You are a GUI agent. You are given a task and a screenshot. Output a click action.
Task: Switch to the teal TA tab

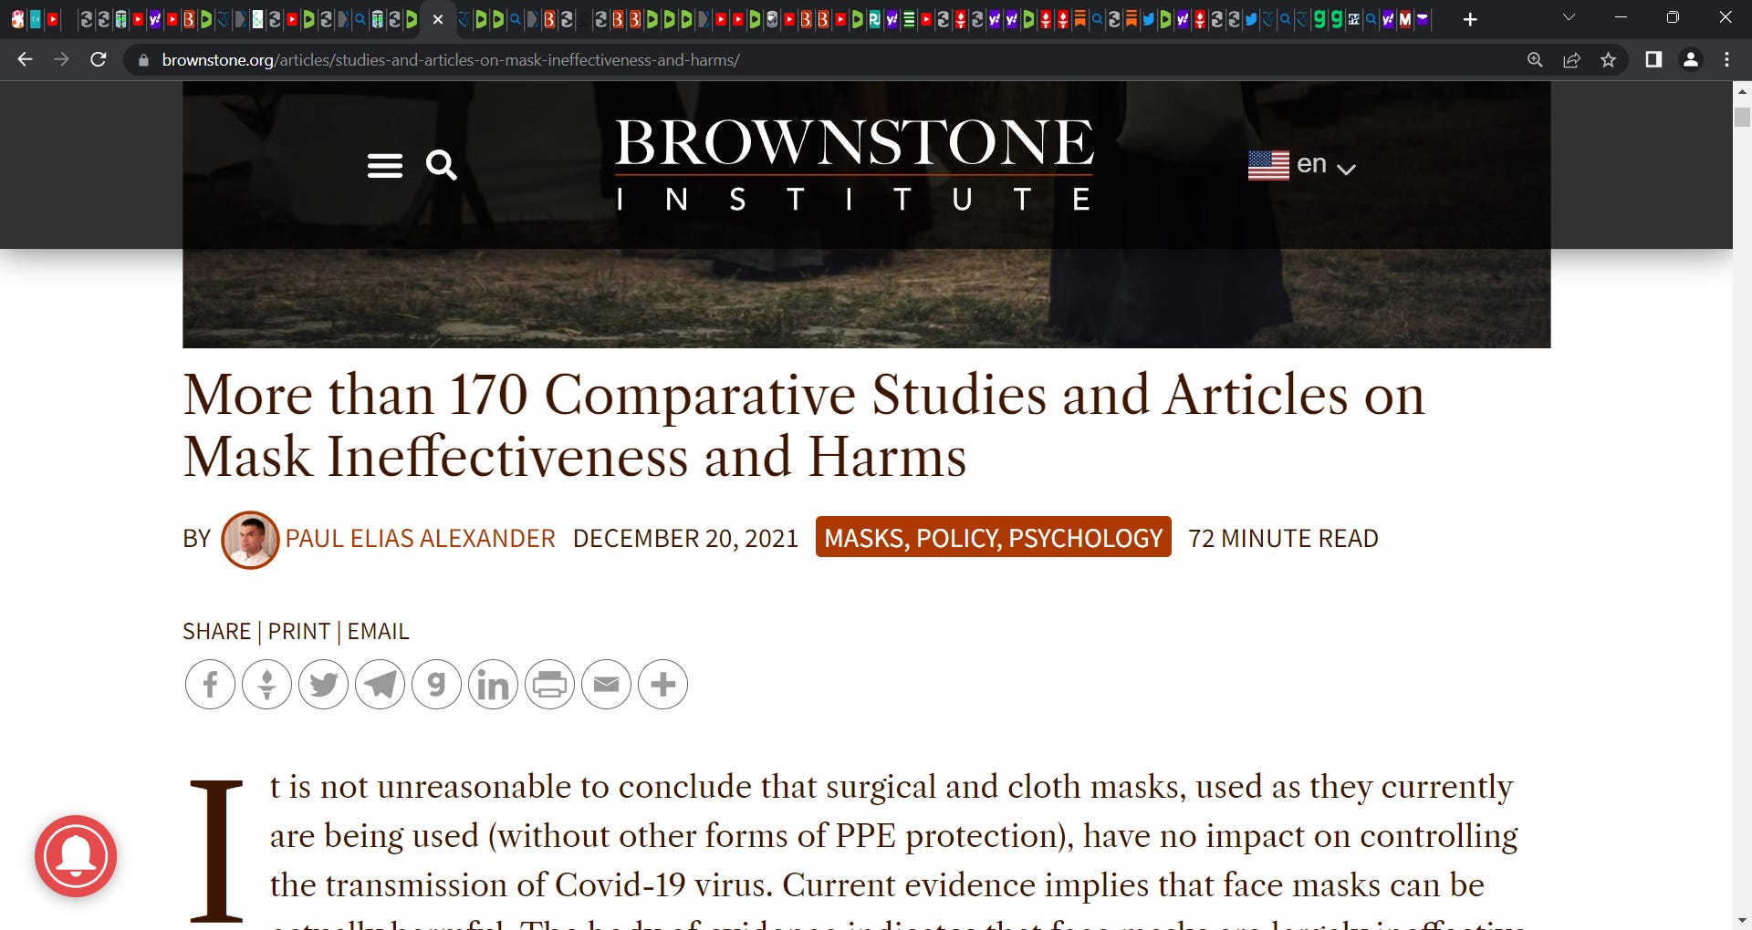click(36, 19)
